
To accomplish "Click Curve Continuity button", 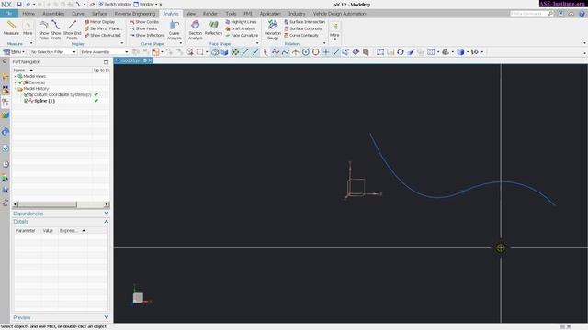I will pyautogui.click(x=301, y=35).
